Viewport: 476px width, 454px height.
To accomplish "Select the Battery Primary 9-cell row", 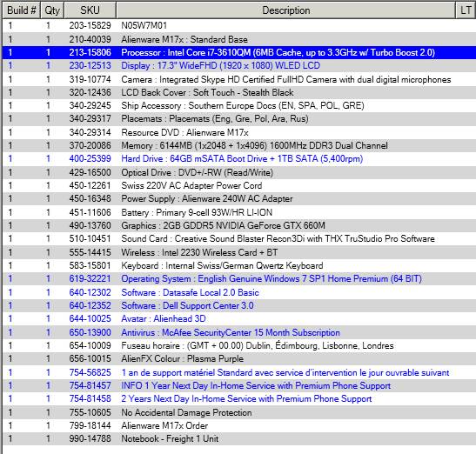I will click(x=239, y=212).
